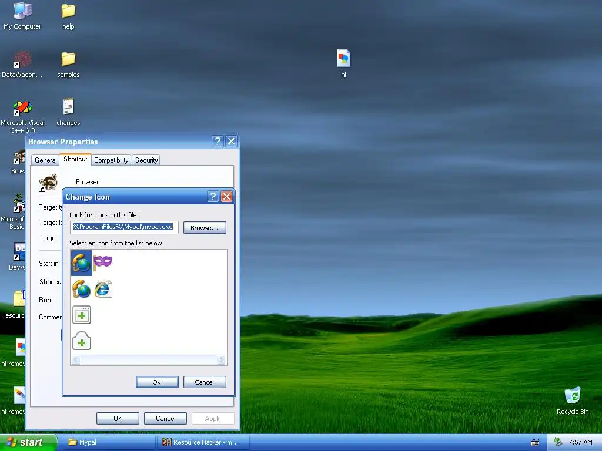602x451 pixels.
Task: Select the selected globe with phone icon
Action: (81, 263)
